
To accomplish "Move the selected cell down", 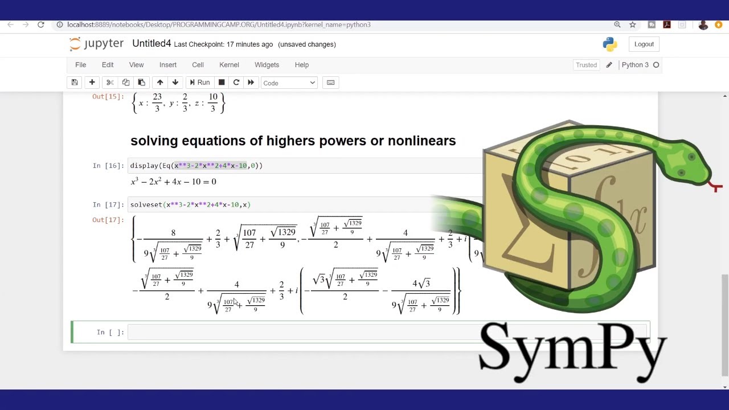I will pos(175,83).
